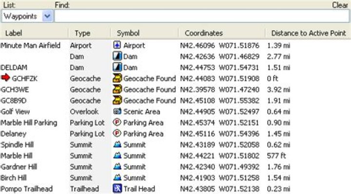Screen dimensions: 351x194
Task: Select the GC8B9D waypoint label
Action: point(14,101)
